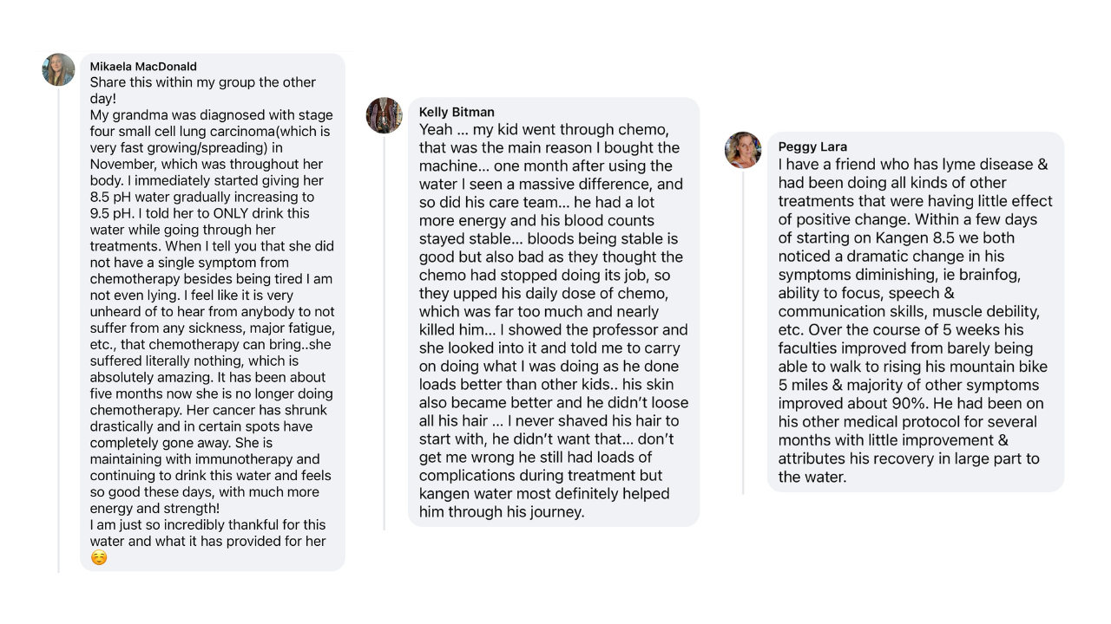Select Mikaela MacDonald's comment bubble

pos(213,312)
